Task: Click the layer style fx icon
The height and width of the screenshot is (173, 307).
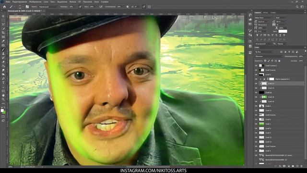Action: (280, 166)
